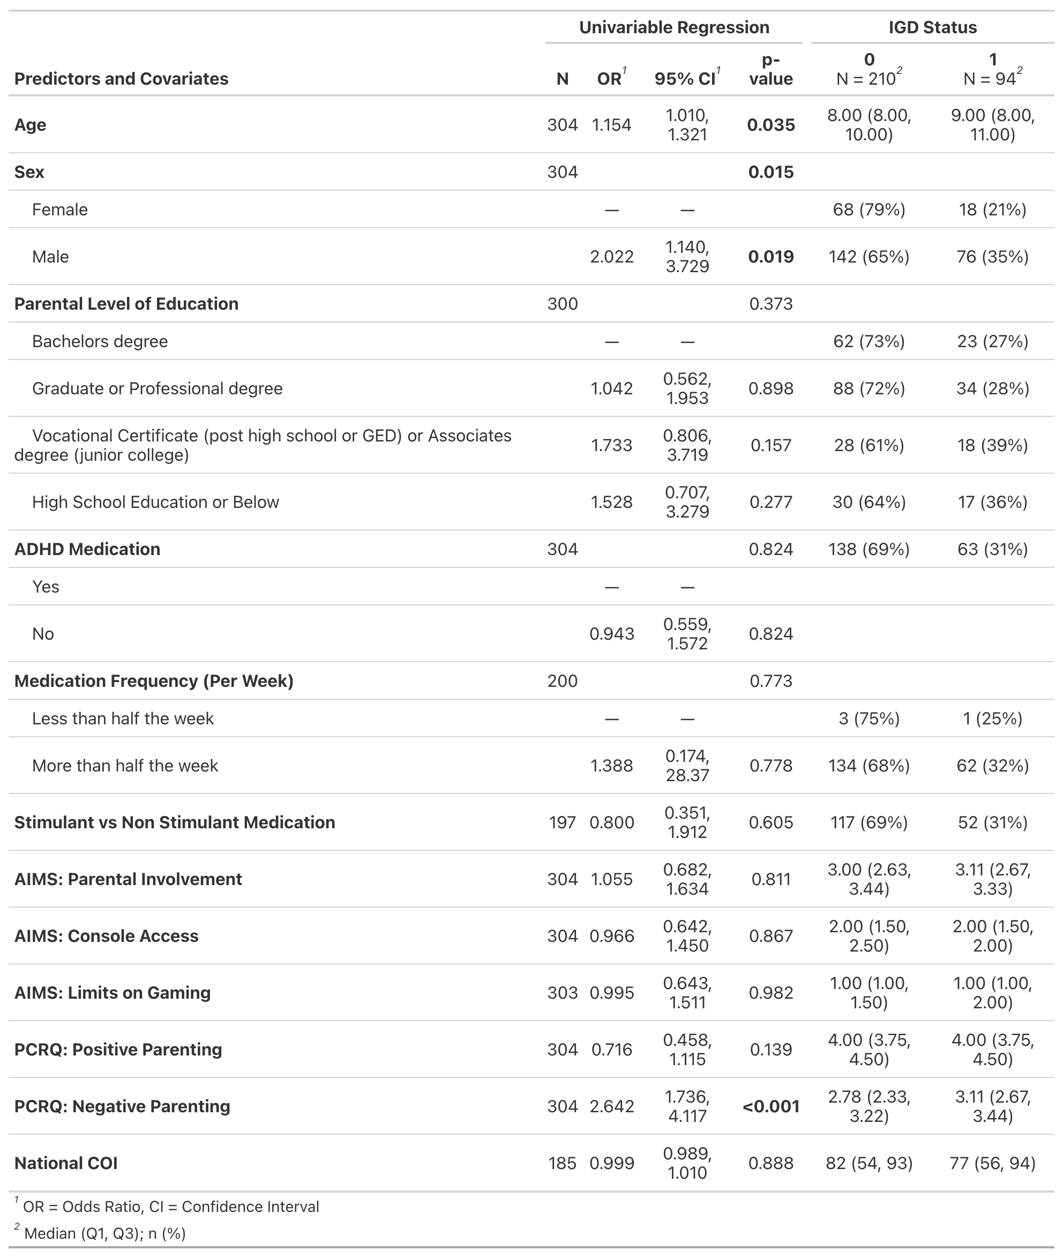Screen dimensions: 1063x1258
Task: Select the National COI row label
Action: coord(66,1163)
